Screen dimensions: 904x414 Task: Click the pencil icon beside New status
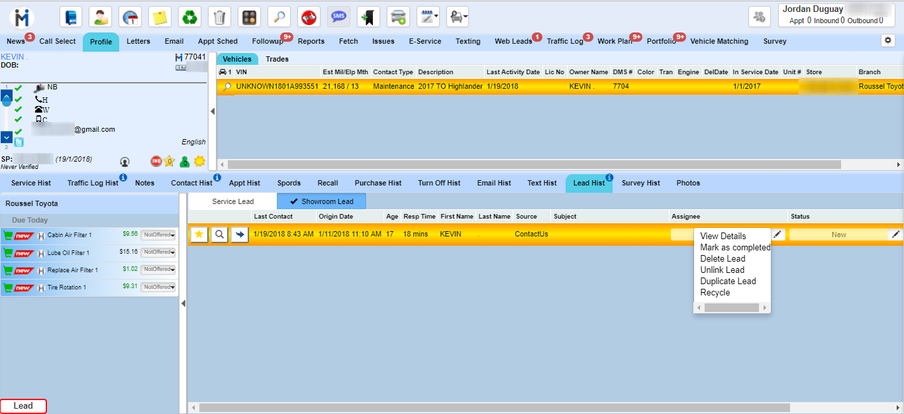[895, 234]
